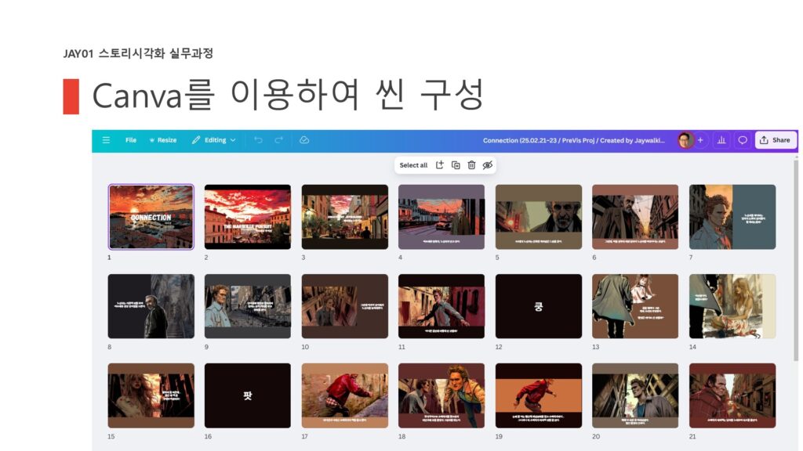Screen dimensions: 803x451
Task: Select page 7 thumbnail
Action: [732, 217]
